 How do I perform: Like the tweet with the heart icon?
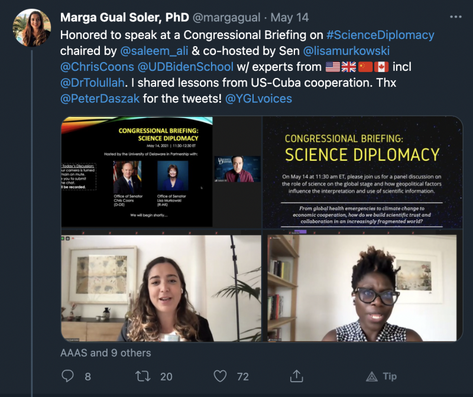[220, 376]
